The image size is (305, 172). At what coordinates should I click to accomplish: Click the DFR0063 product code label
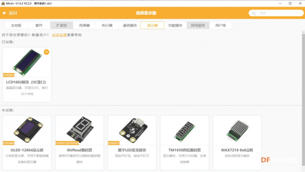coord(9,75)
